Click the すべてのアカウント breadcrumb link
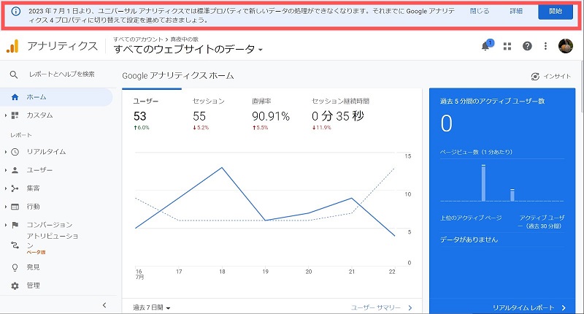 click(138, 39)
